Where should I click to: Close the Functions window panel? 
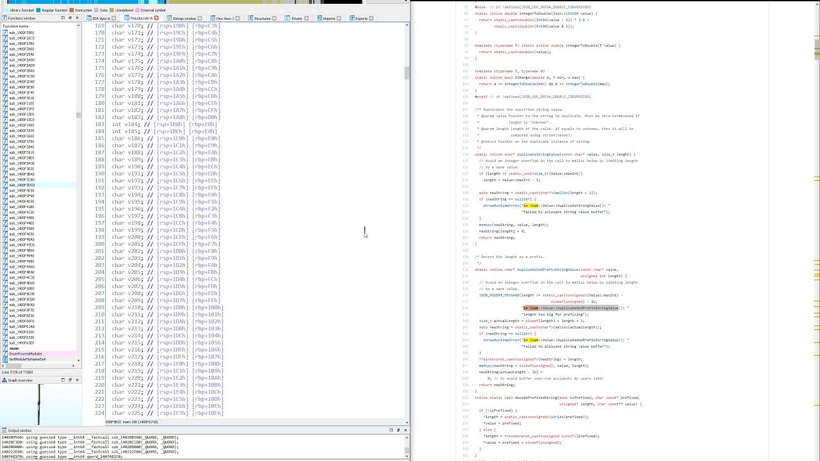tap(77, 18)
